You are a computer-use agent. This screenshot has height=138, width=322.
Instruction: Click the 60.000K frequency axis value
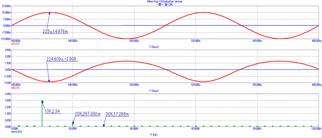(x=196, y=128)
